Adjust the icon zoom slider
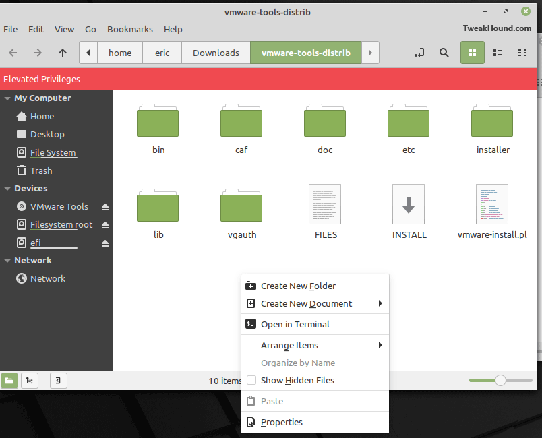The image size is (542, 438). [x=500, y=380]
